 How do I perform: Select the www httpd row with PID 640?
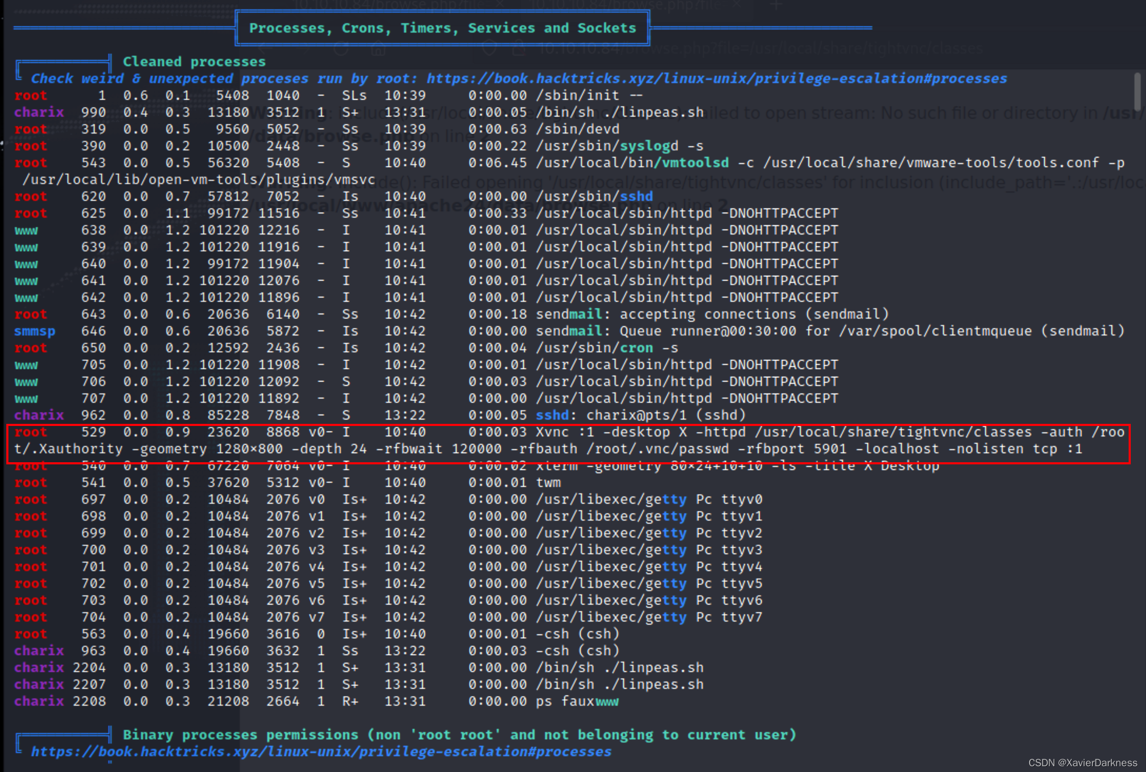pos(426,263)
